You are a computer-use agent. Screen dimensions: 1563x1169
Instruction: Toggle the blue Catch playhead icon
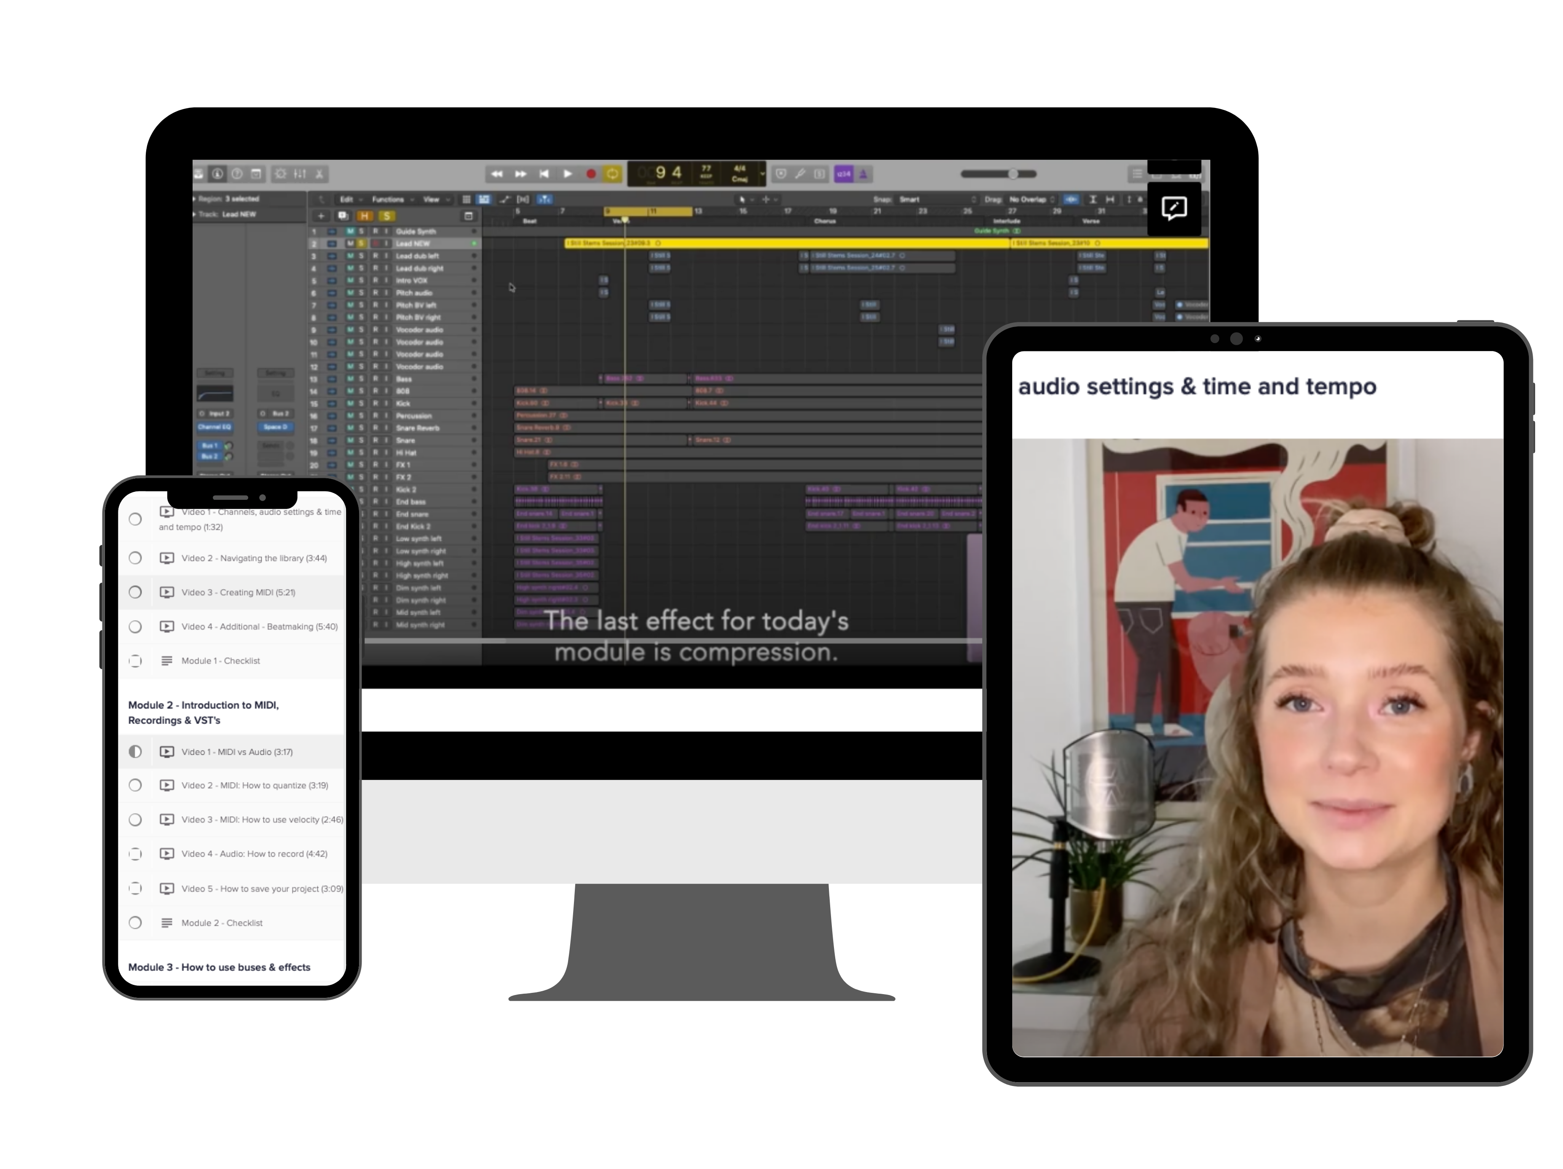[x=545, y=199]
